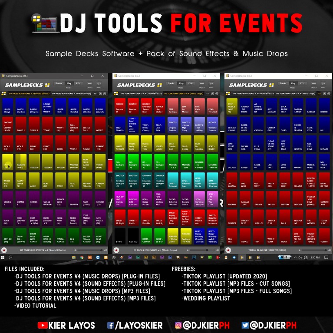The width and height of the screenshot is (333, 333).
Task: Trigger the CYMBAL CRASH sample pad
Action: point(60,236)
